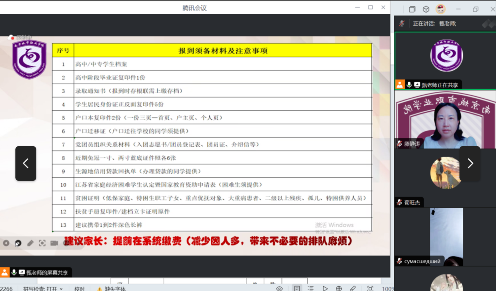Screen dimensions: 496x291
Task: Switch to web layout globe icon
Action: 339,288
